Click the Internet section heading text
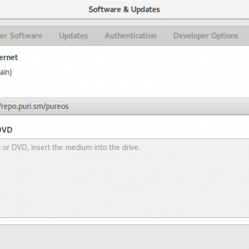This screenshot has width=249, height=249. [x=9, y=57]
